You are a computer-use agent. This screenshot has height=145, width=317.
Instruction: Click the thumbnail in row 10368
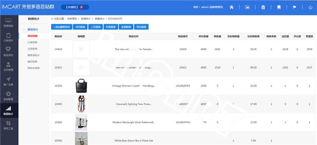[81, 122]
